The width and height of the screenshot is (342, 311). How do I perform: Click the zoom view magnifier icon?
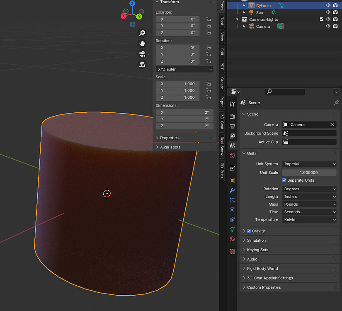click(x=142, y=33)
